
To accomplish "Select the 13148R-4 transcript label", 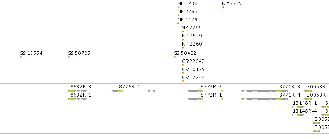I will point(305,111).
